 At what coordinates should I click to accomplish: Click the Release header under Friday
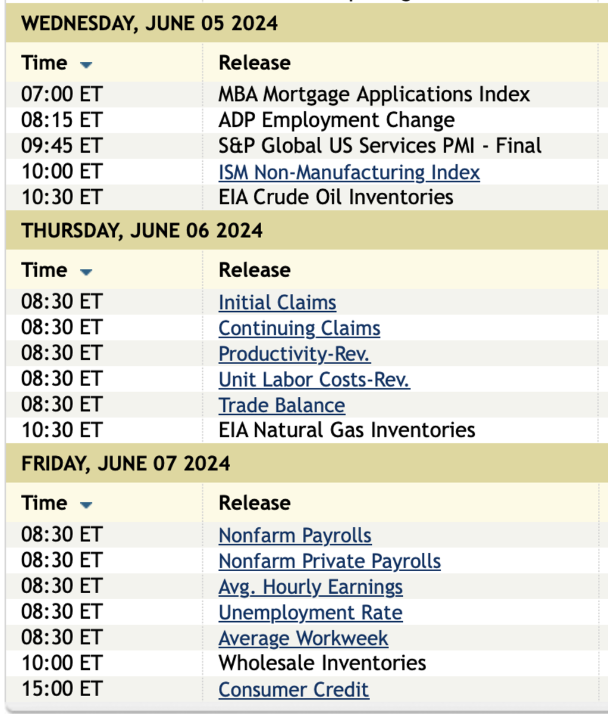[x=255, y=503]
